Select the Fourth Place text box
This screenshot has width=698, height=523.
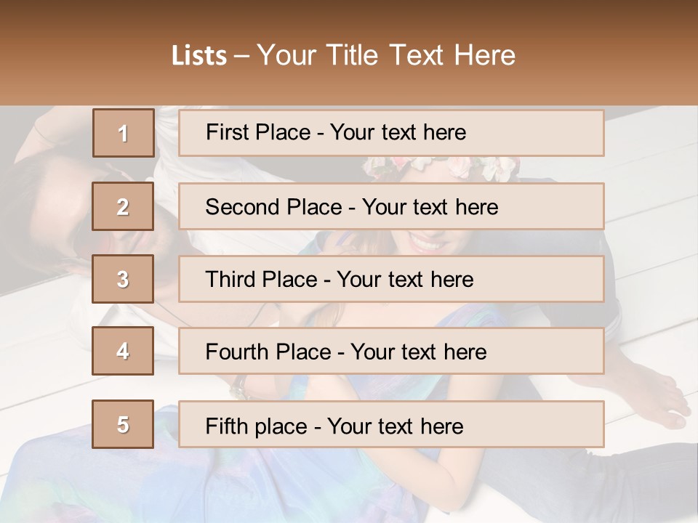tap(391, 351)
